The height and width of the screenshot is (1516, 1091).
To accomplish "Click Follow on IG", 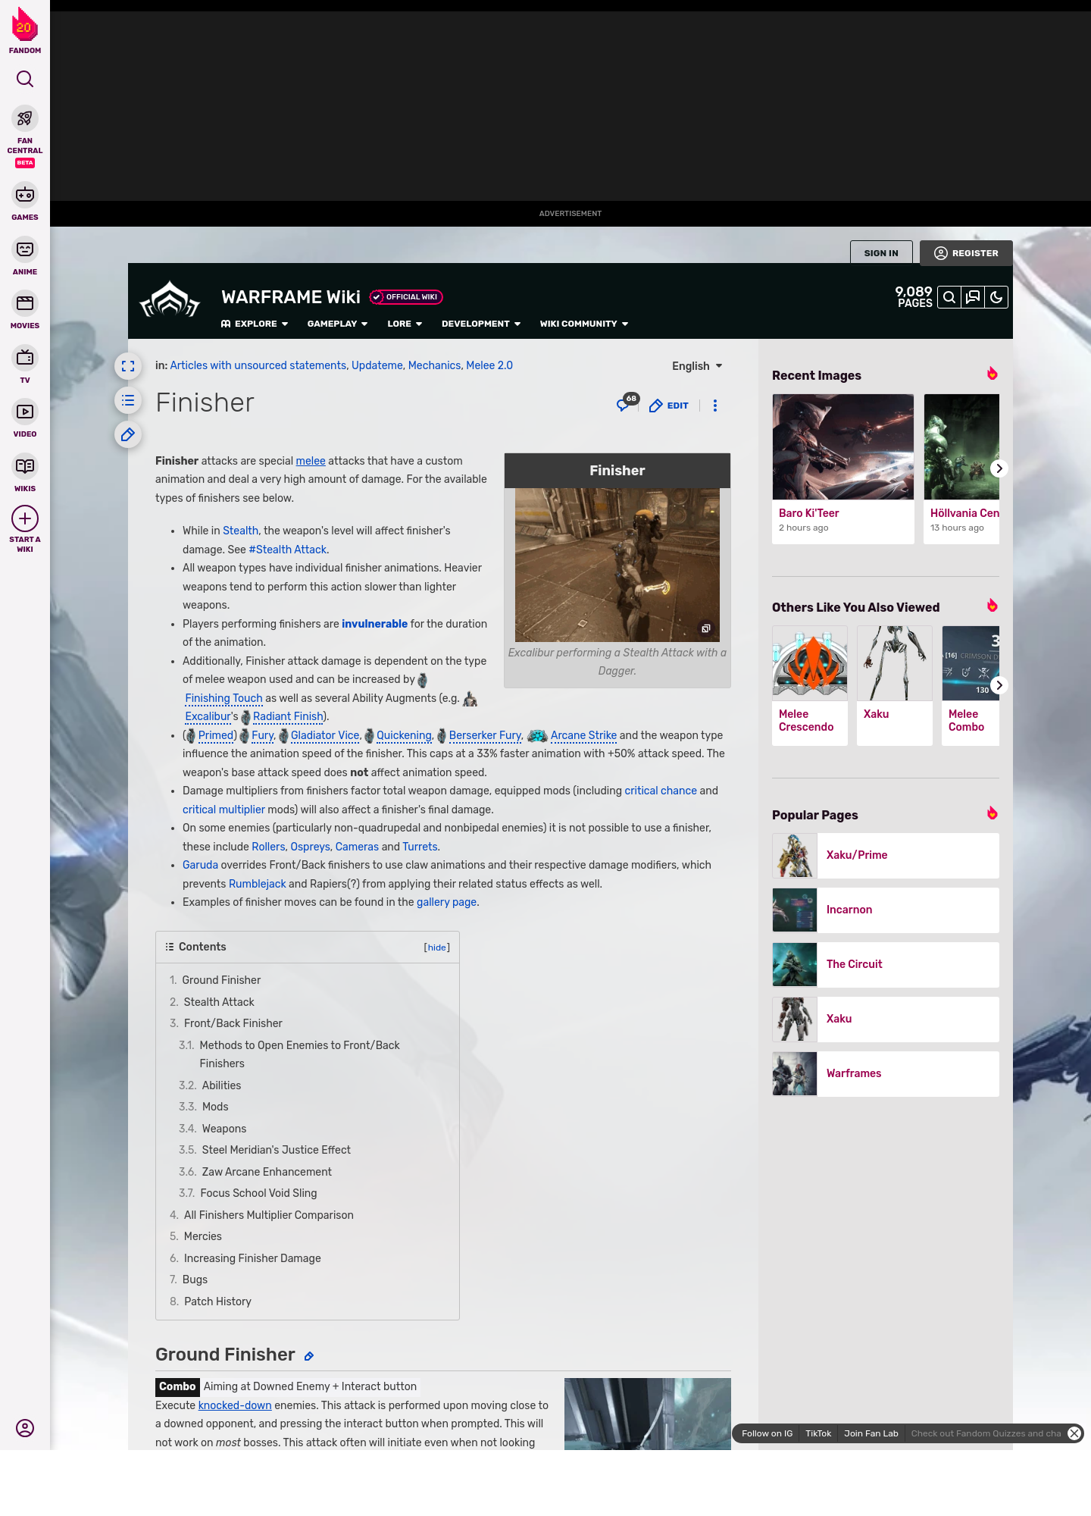I will coord(767,1433).
